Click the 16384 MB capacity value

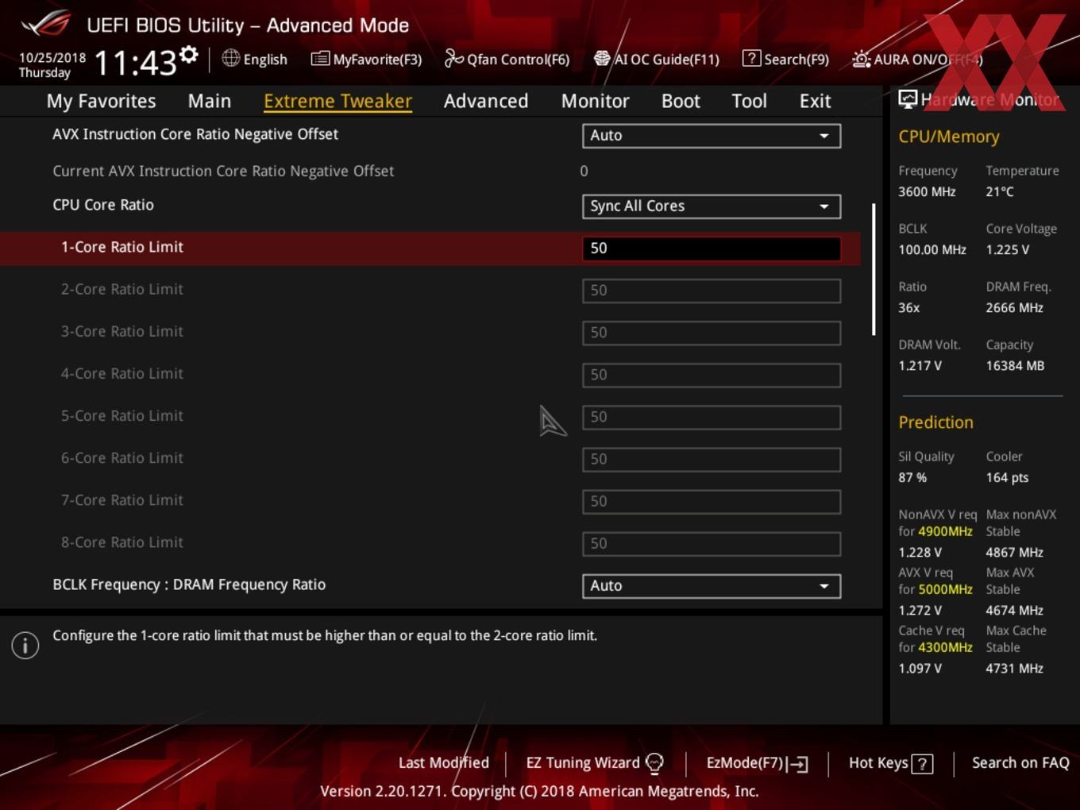click(x=1015, y=365)
